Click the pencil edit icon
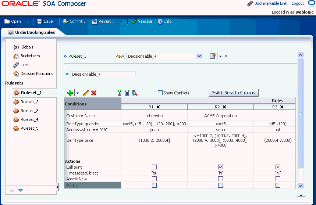The image size is (316, 205). (86, 93)
